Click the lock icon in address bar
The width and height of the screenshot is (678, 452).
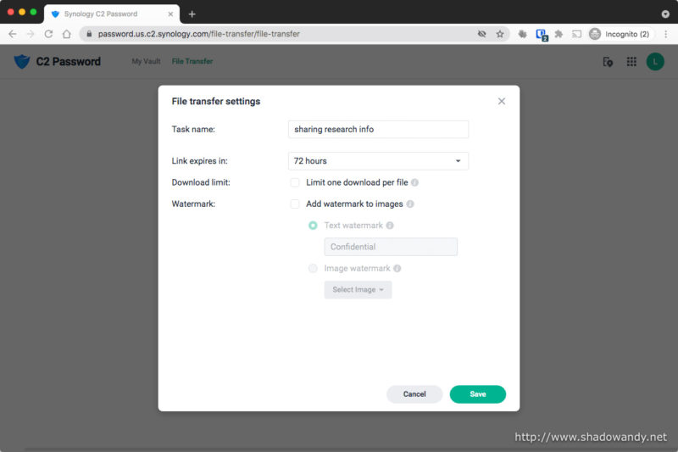[x=89, y=34]
